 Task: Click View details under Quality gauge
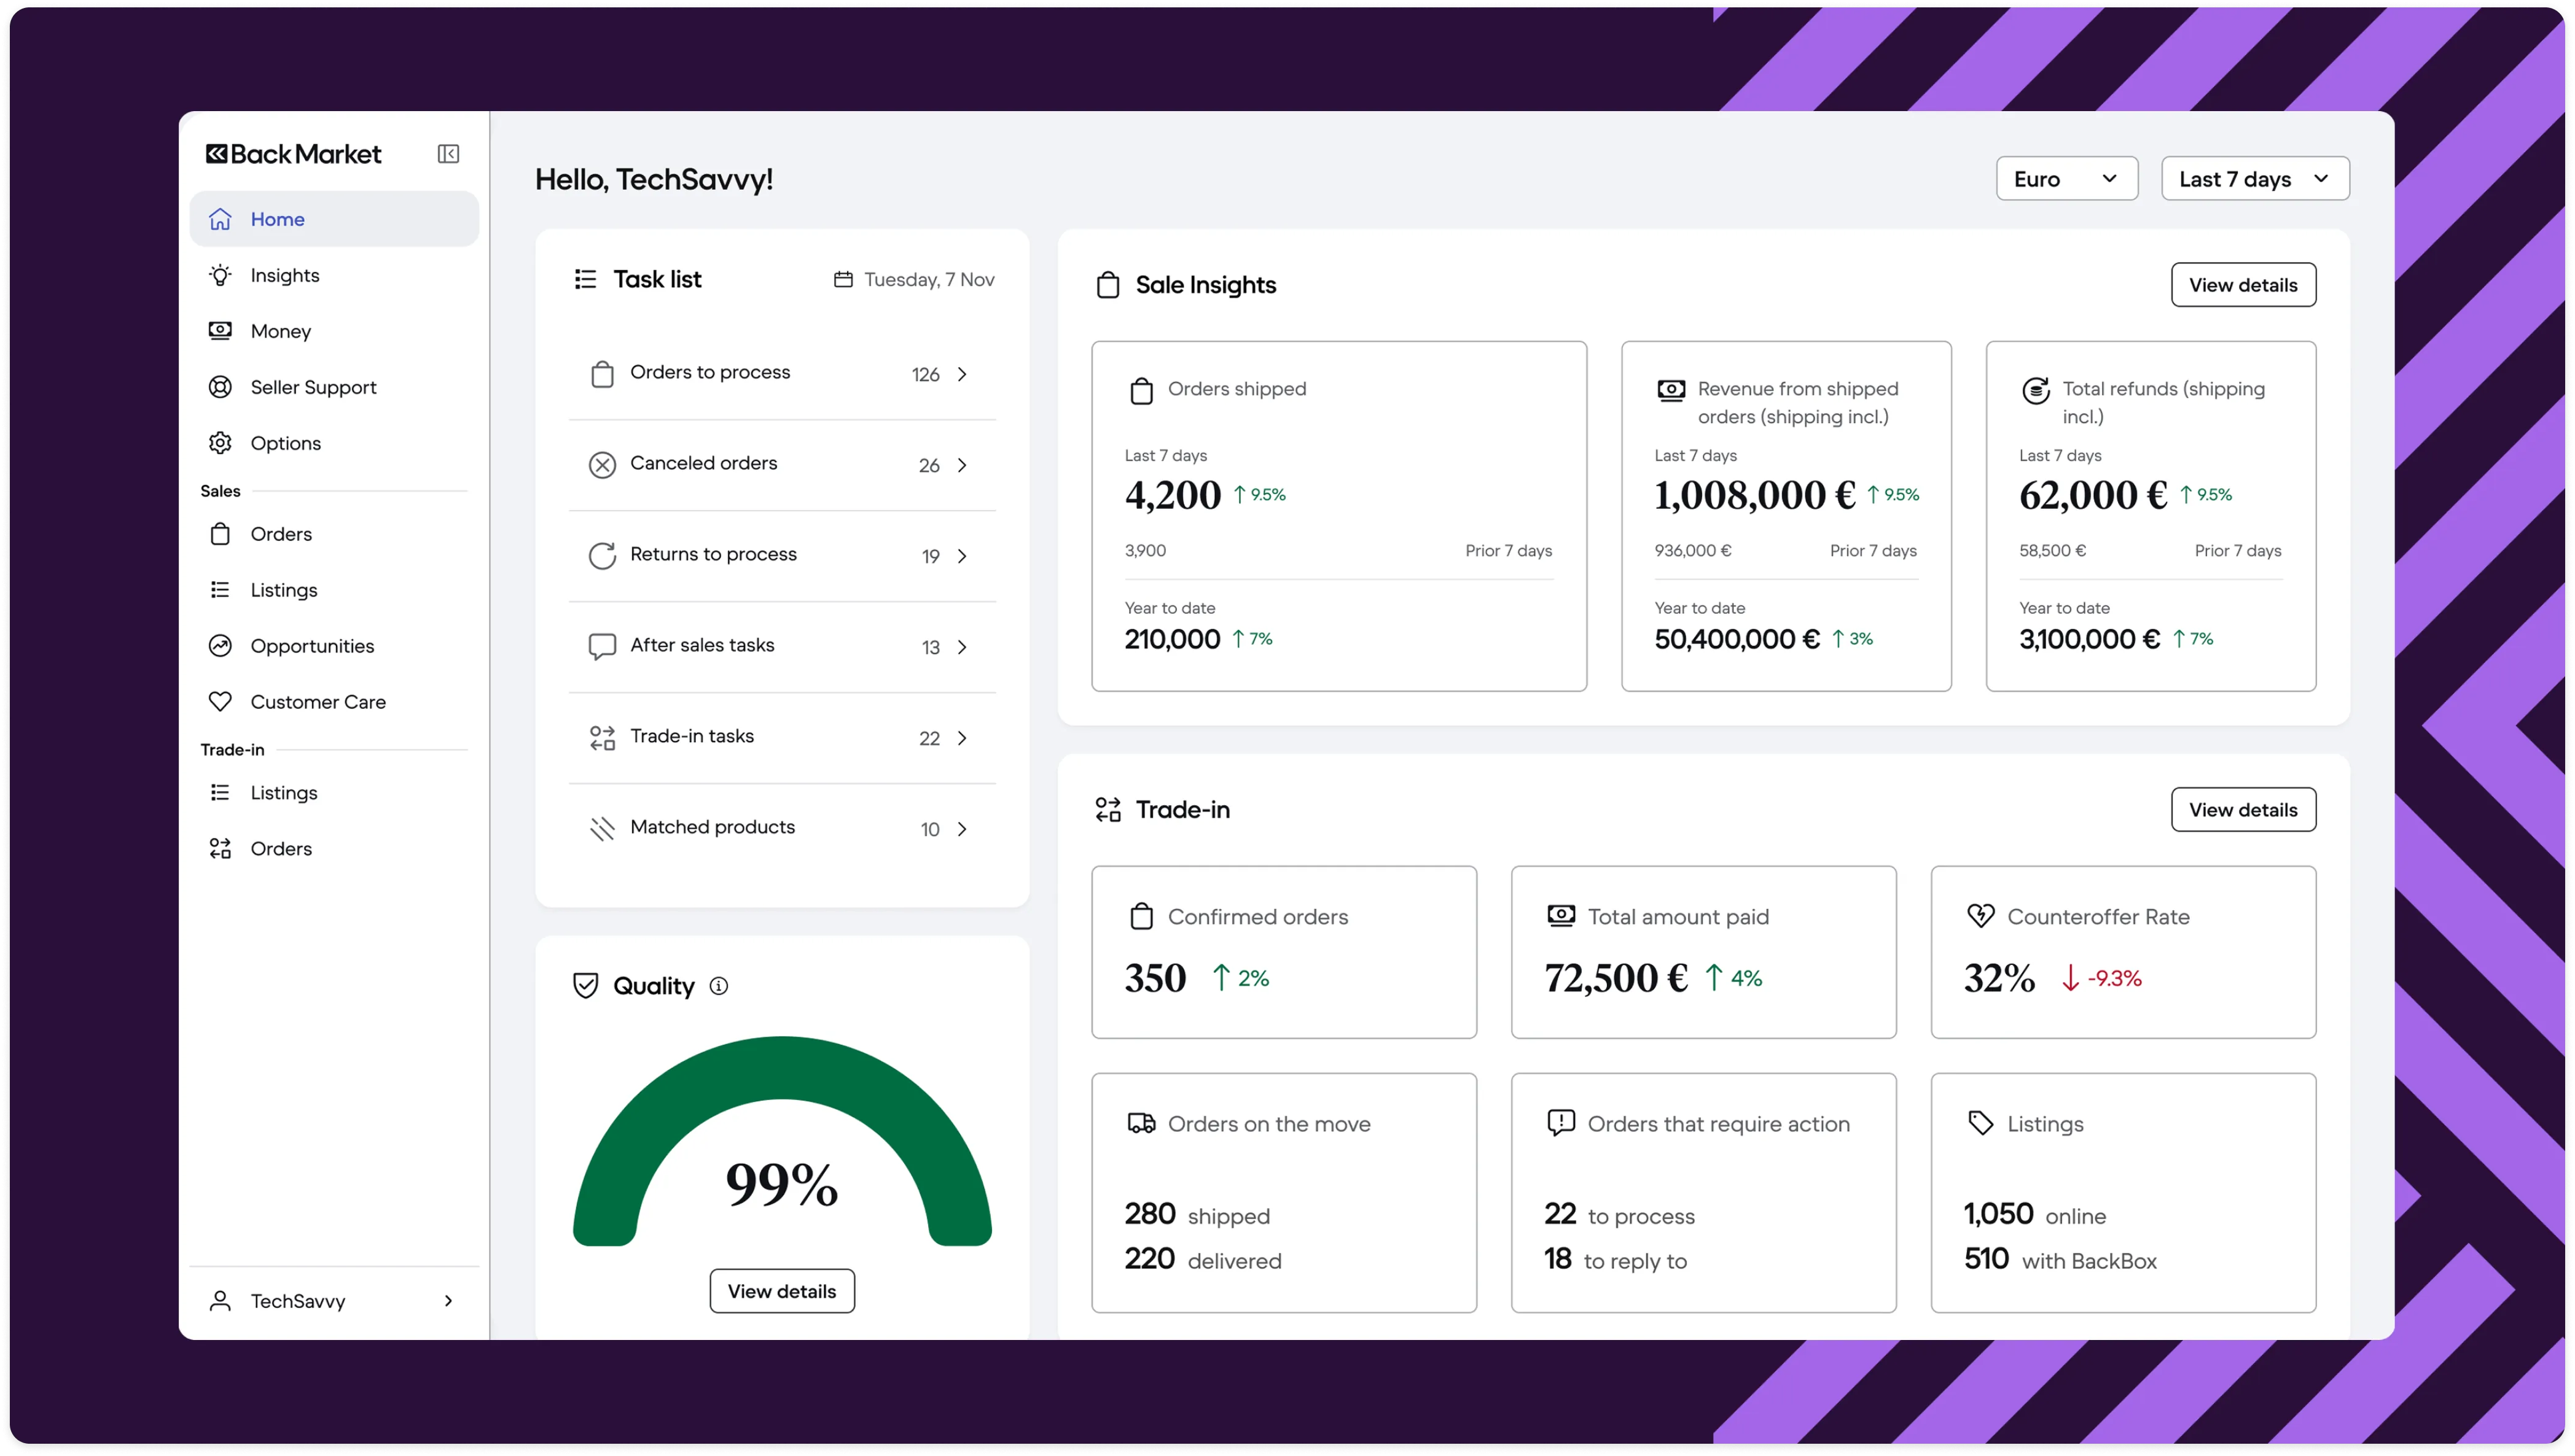tap(783, 1291)
